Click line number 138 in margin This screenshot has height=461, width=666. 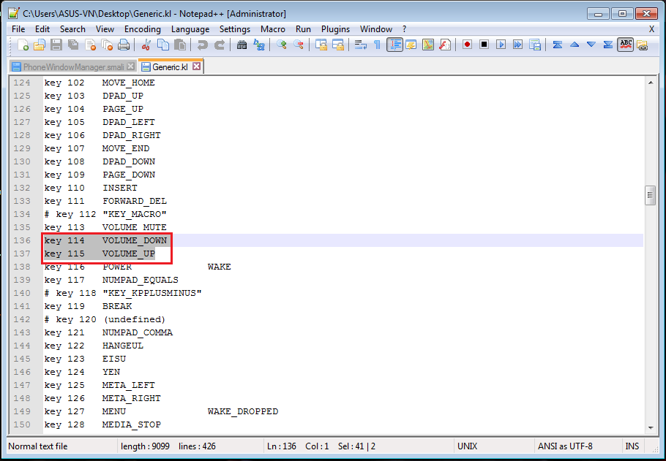[x=22, y=267]
